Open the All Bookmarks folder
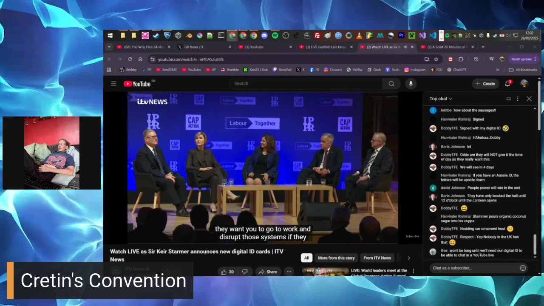Screen dimensions: 544x306 (523, 70)
